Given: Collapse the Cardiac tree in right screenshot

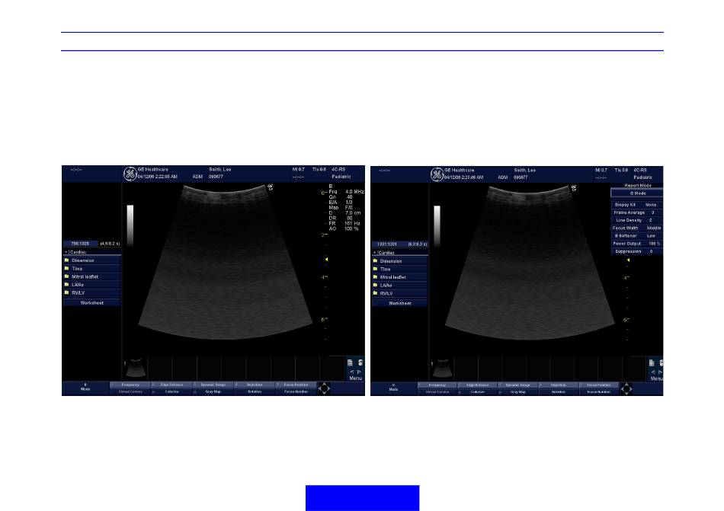Looking at the screenshot, I should [375, 251].
